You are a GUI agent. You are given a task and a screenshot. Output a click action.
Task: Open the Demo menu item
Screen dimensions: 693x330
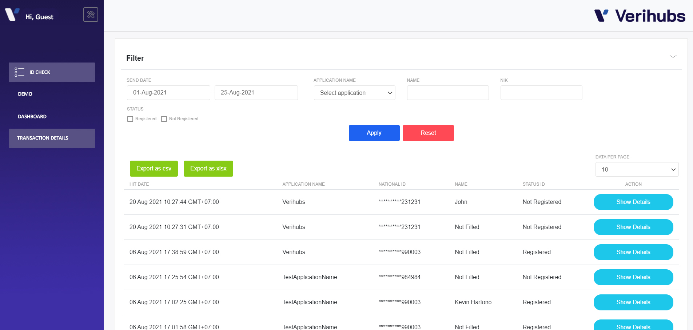[25, 94]
